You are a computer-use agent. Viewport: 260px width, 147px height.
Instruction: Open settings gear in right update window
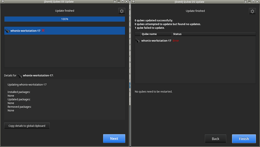[x=252, y=11]
